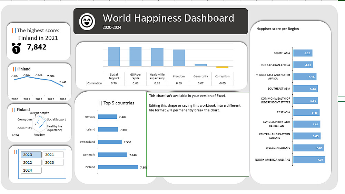Click the Healthy life expectancy bar
This screenshot has width=345, height=194.
(x=157, y=57)
